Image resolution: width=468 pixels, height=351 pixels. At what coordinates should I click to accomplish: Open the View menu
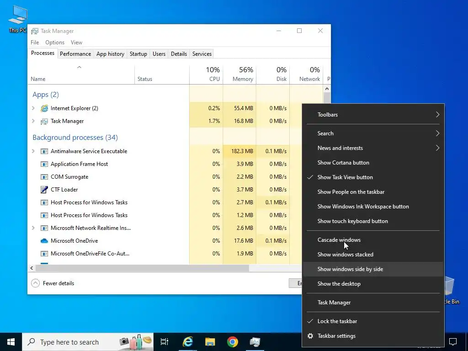coord(76,43)
